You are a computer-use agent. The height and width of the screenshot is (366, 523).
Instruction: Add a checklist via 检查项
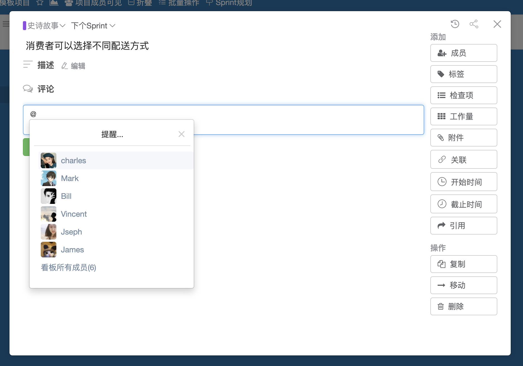tap(464, 95)
